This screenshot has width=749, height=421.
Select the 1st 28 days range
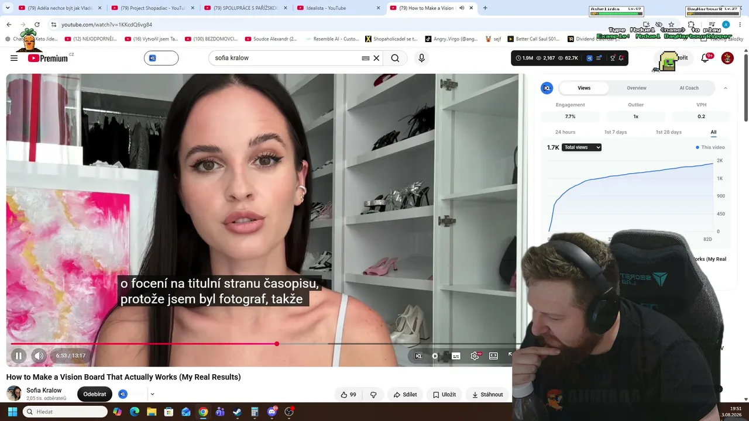668,132
